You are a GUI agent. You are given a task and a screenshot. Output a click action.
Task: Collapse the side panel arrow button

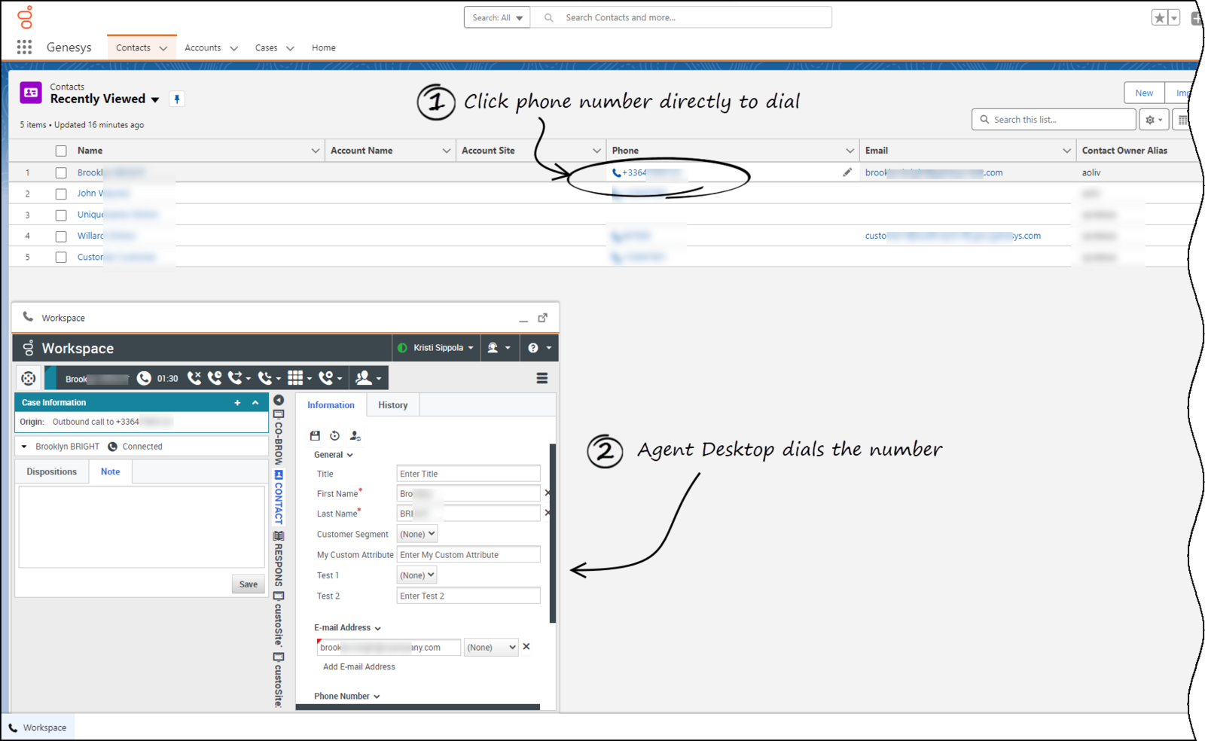point(279,400)
